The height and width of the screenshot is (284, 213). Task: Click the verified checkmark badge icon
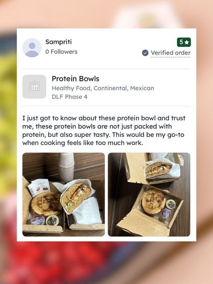point(145,53)
